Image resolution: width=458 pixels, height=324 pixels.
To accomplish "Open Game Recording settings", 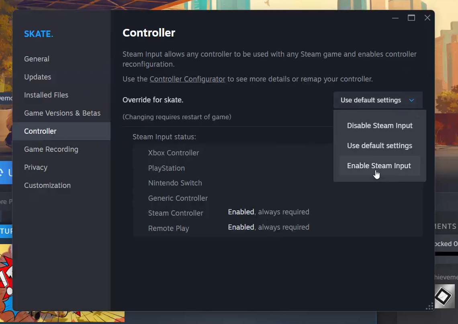I will (51, 149).
